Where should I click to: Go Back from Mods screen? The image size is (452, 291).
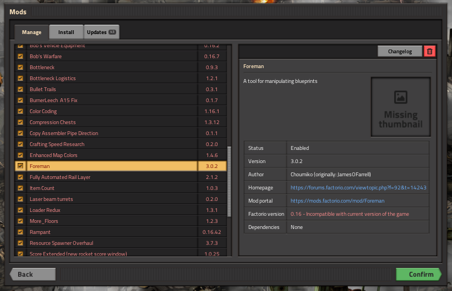32,275
